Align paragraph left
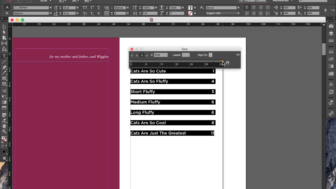Screen dimensions: 336x189 [x=247, y=8]
